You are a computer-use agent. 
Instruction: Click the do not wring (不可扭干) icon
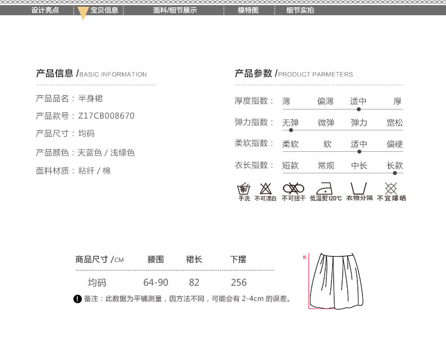point(294,189)
